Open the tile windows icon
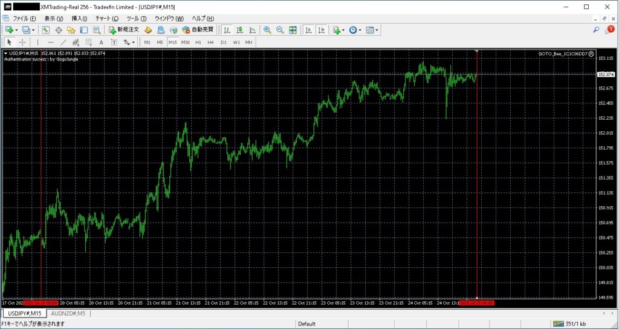Image resolution: width=619 pixels, height=329 pixels. (293, 30)
